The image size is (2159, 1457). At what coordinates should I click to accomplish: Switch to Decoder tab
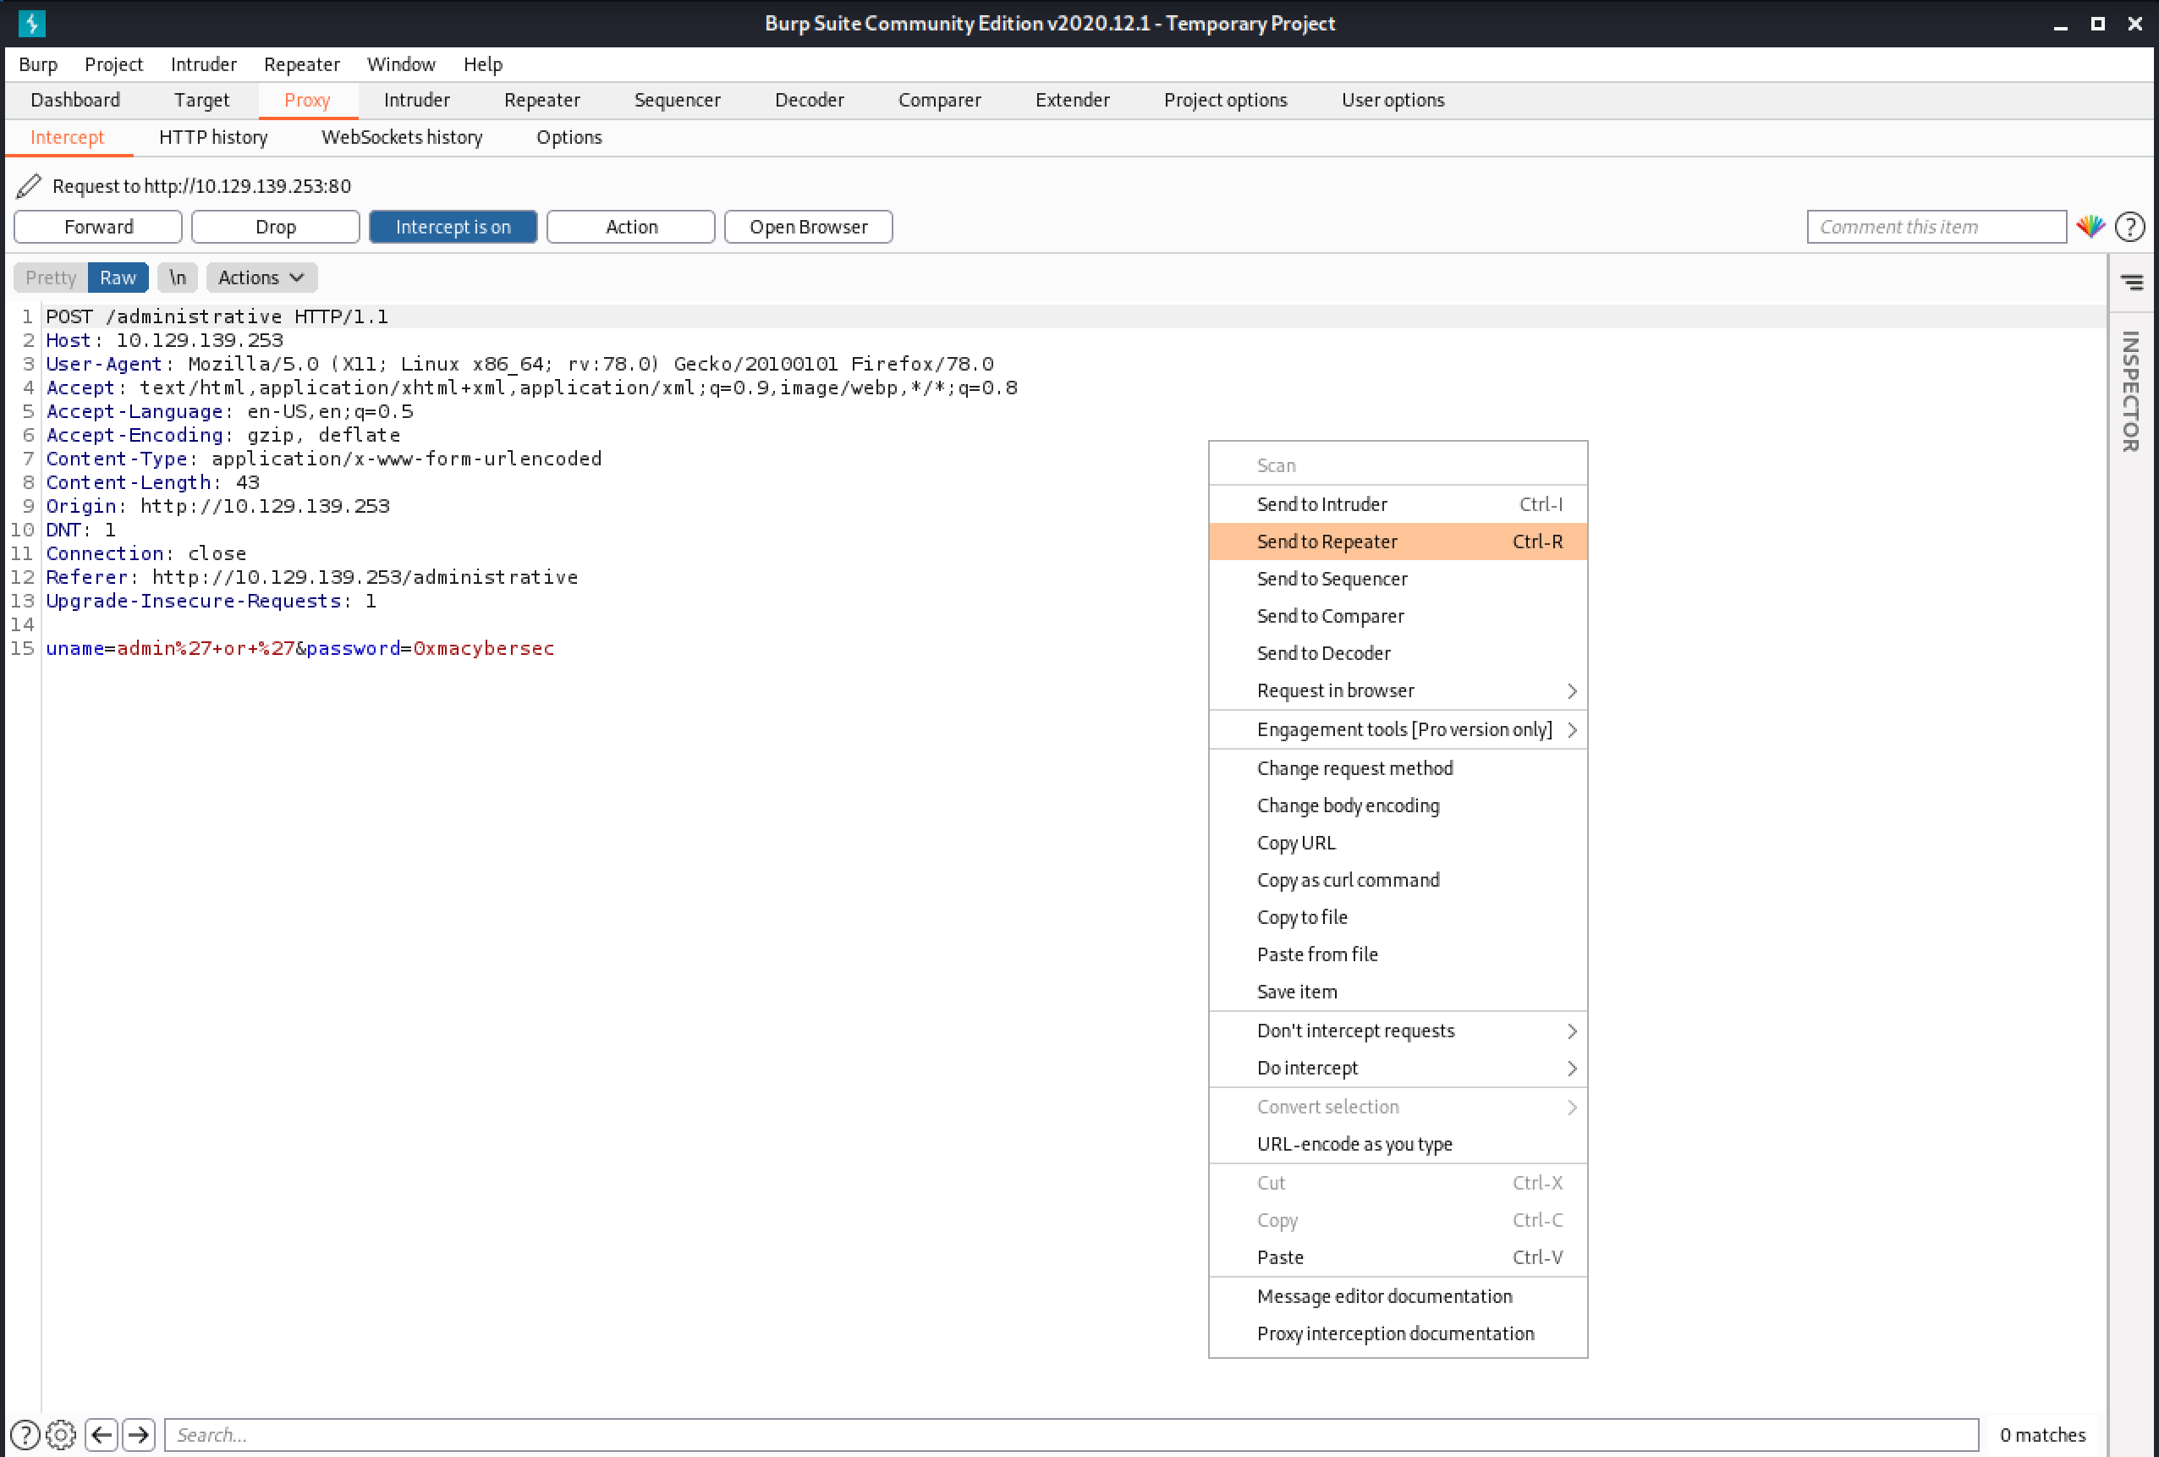pos(809,100)
